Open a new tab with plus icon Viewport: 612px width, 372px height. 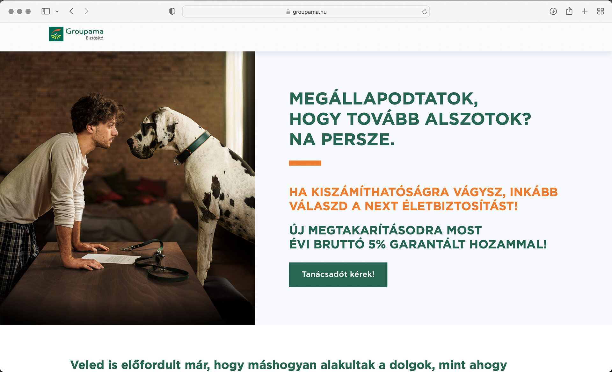pos(585,11)
